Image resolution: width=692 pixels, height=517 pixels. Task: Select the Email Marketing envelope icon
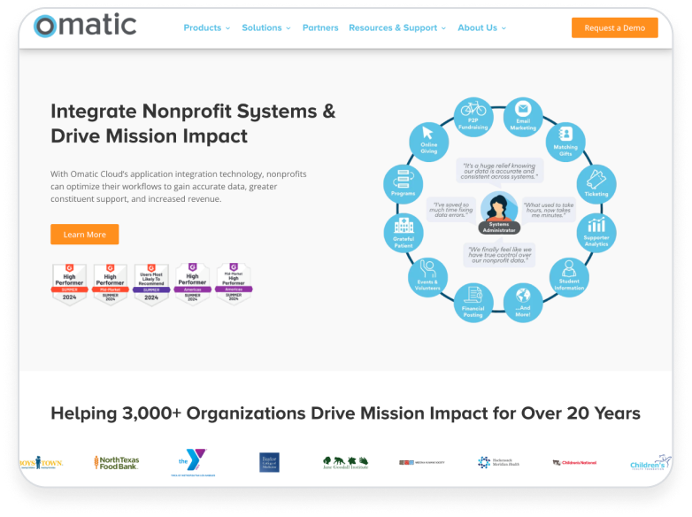pyautogui.click(x=523, y=117)
